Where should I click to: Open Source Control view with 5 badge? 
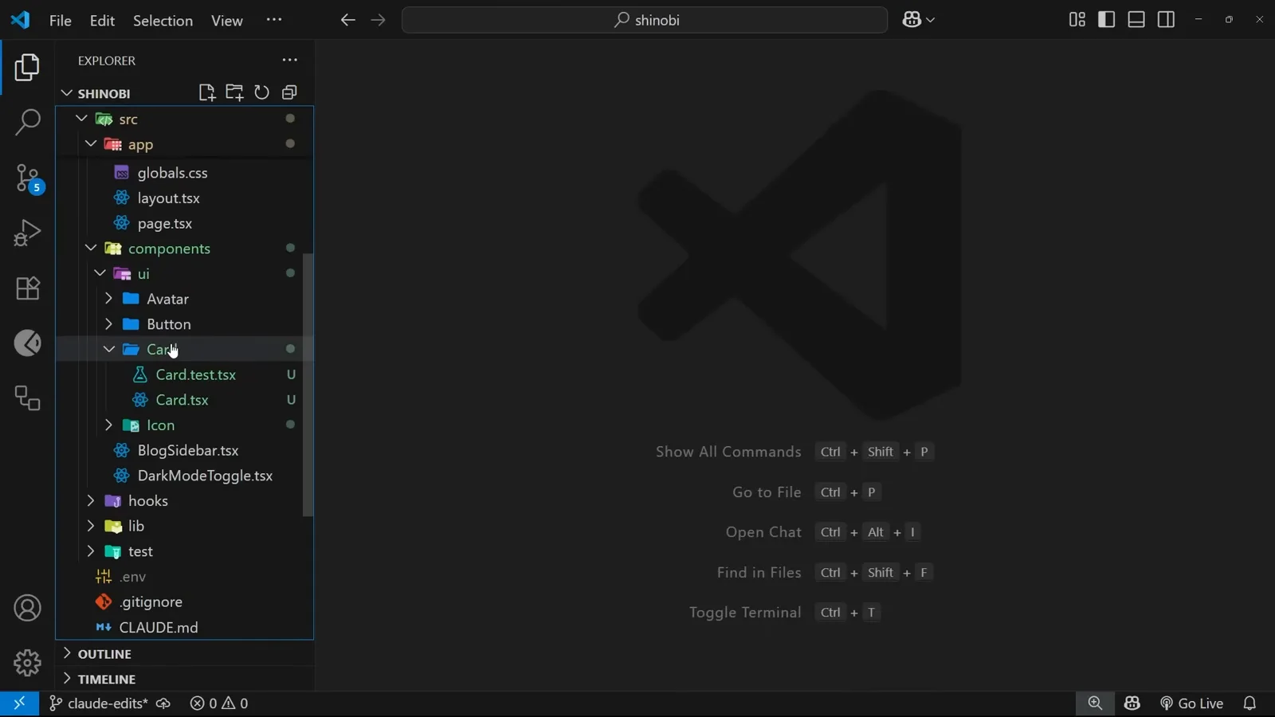[x=29, y=178]
